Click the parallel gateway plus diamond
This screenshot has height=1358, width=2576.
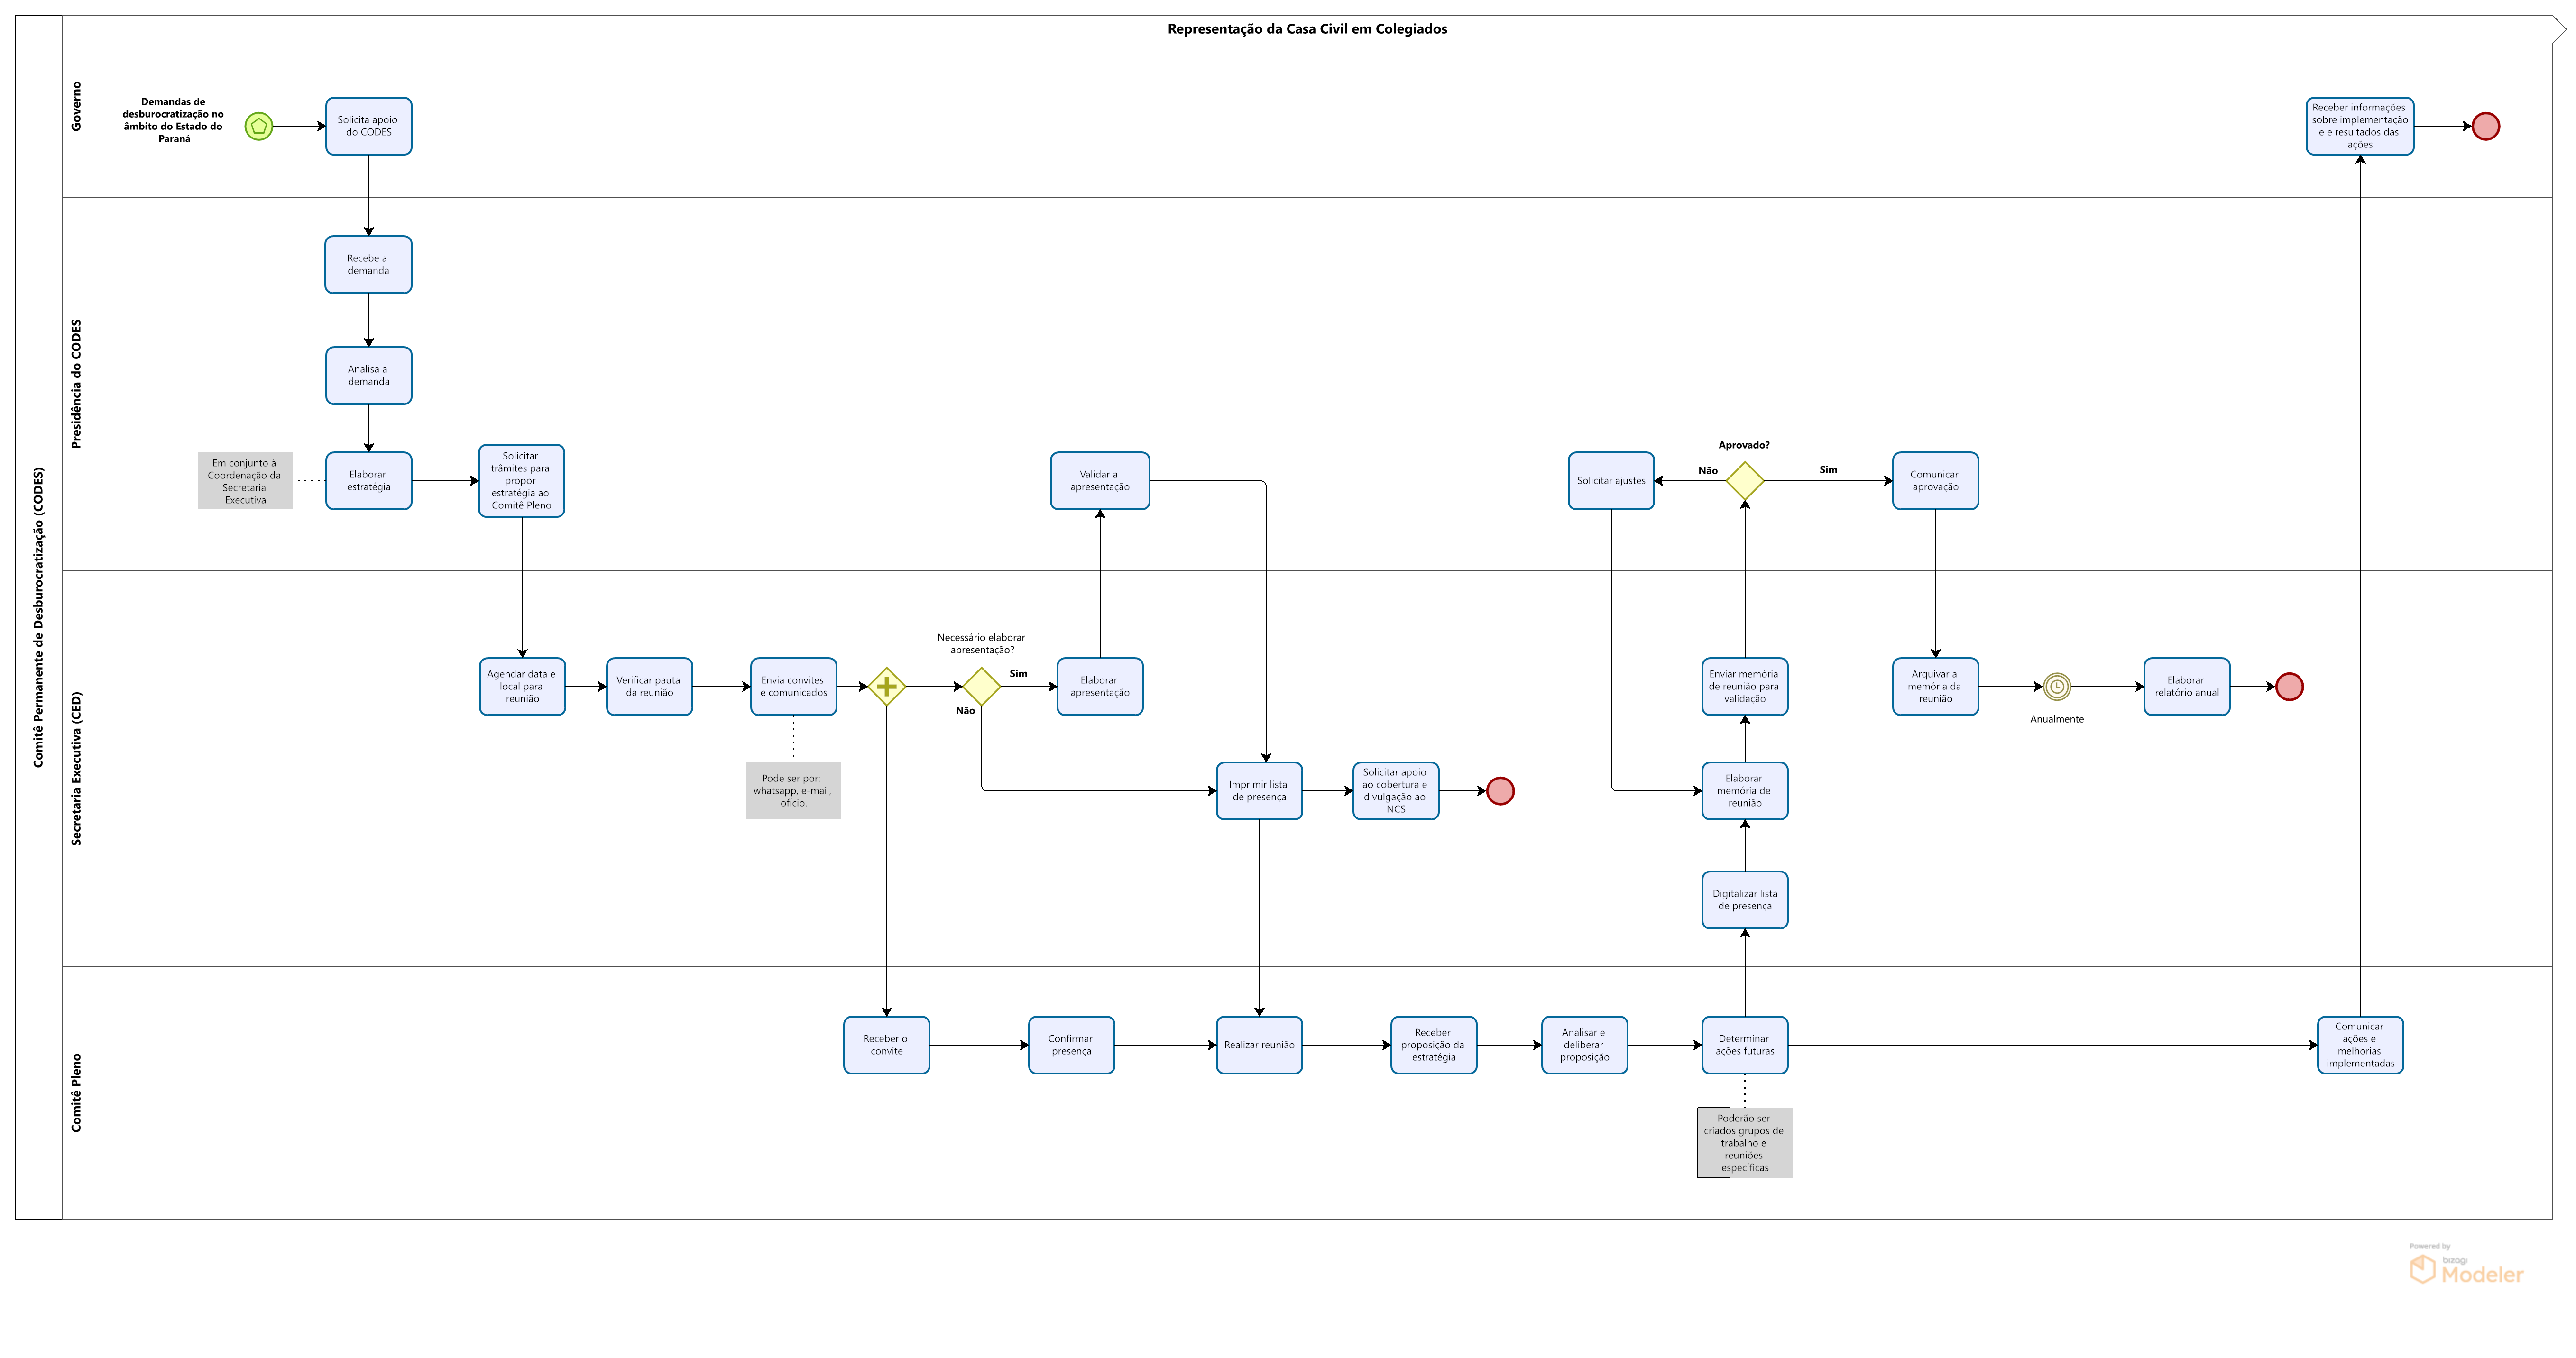(886, 686)
